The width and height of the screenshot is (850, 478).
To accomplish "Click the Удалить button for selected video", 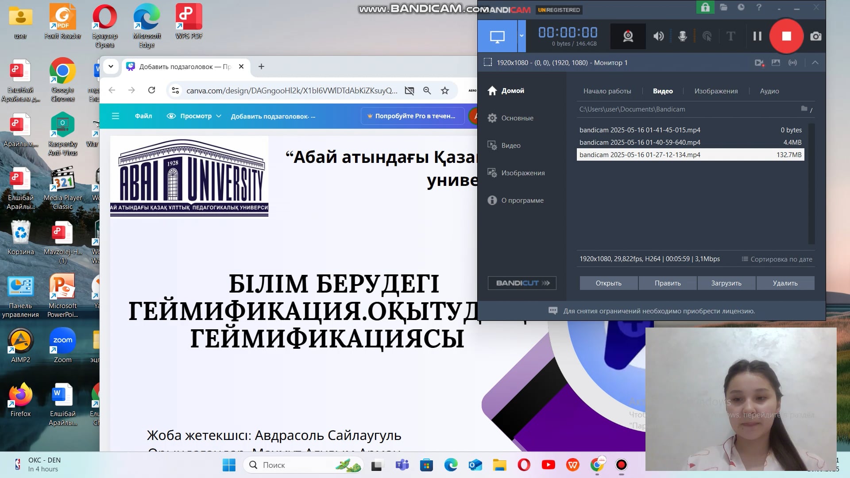I will (x=785, y=283).
